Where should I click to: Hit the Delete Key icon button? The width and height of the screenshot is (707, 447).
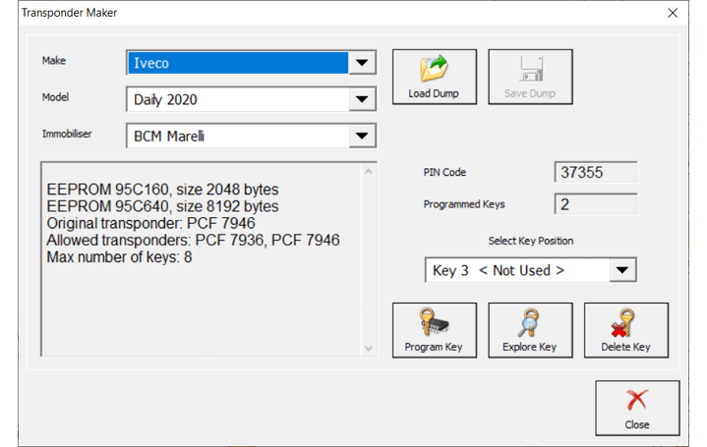click(625, 330)
